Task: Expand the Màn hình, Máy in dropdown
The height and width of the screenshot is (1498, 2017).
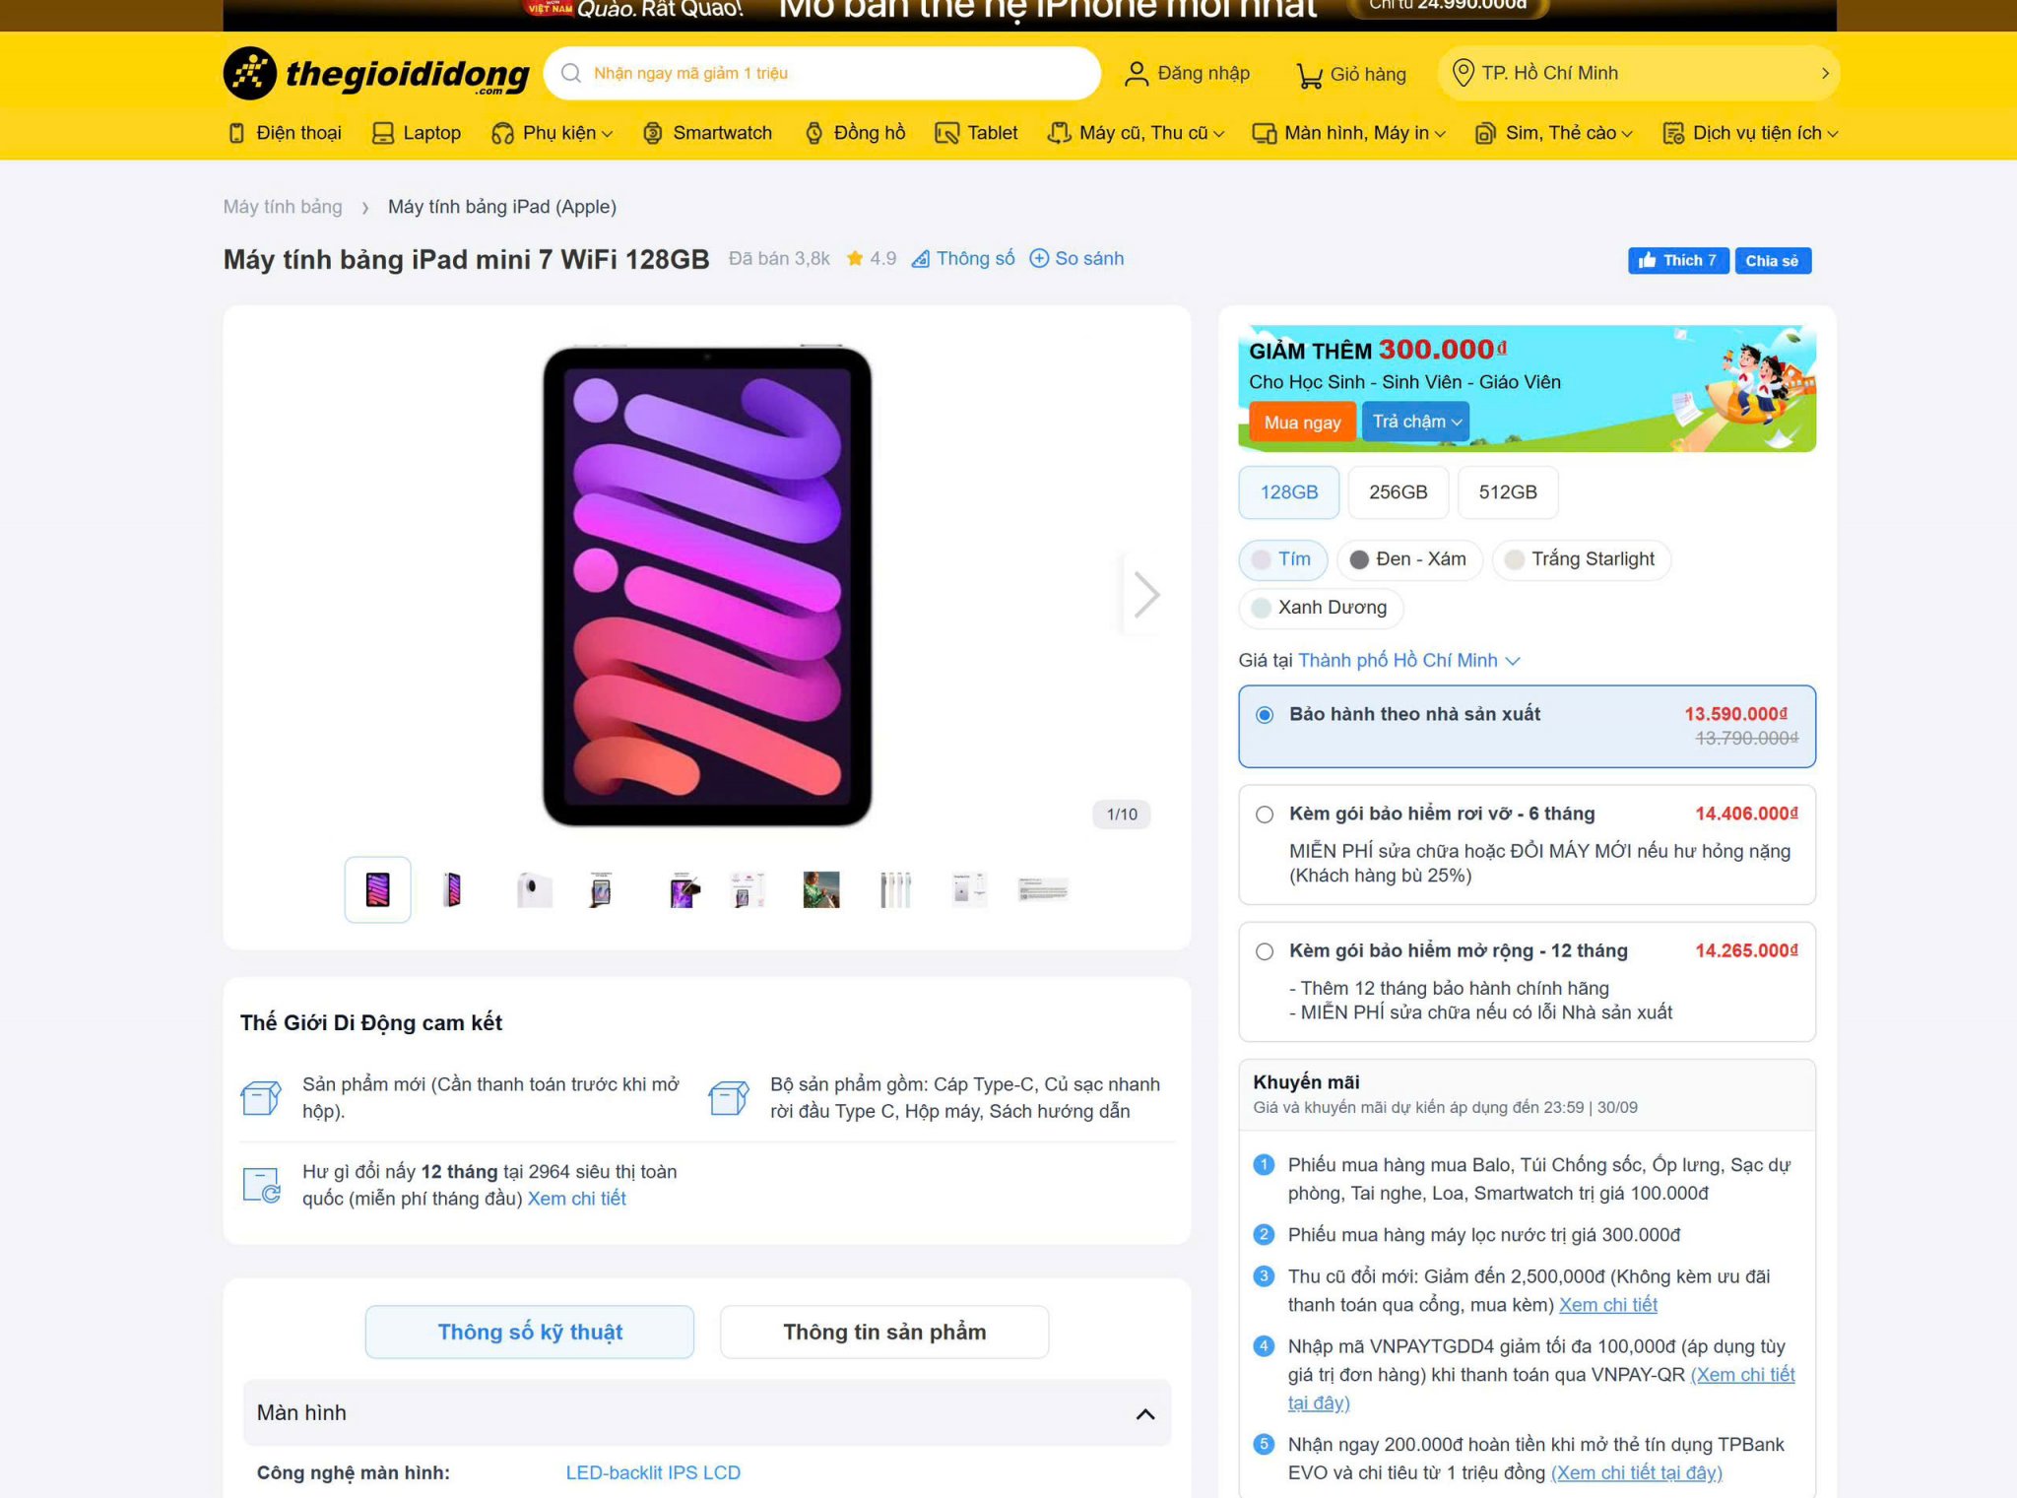Action: click(1440, 134)
